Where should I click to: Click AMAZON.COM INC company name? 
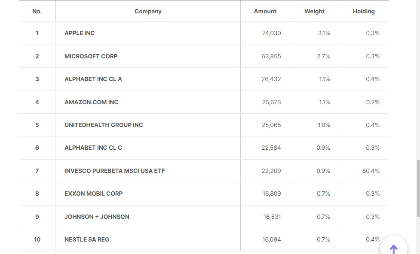(x=91, y=102)
